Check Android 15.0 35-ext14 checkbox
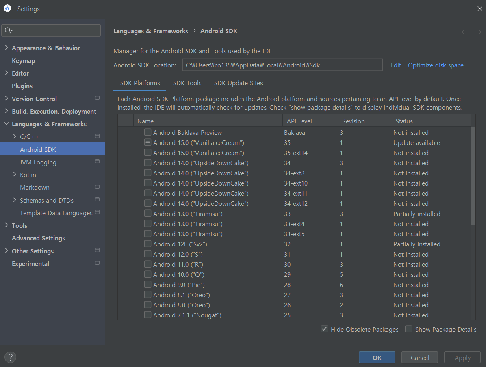The image size is (486, 367). point(148,152)
